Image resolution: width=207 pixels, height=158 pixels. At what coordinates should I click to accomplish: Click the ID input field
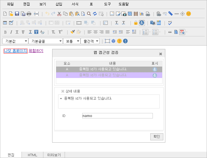pyautogui.click(x=117, y=116)
